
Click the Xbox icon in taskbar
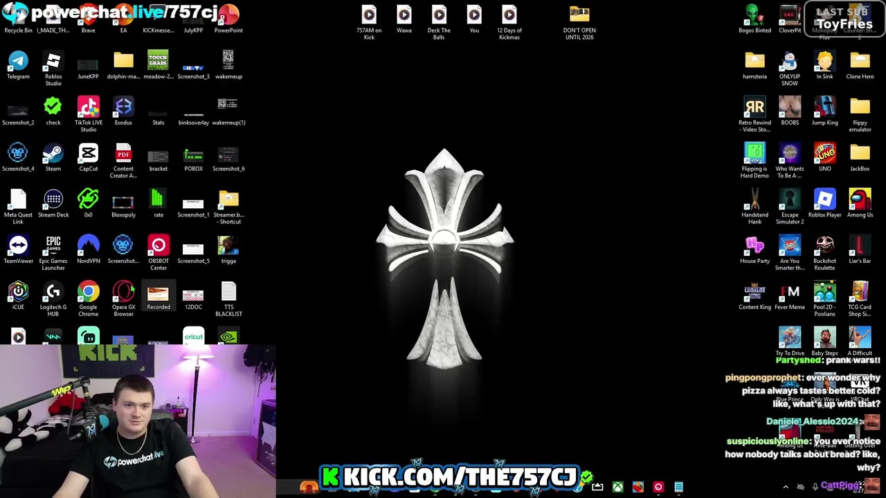[x=617, y=487]
